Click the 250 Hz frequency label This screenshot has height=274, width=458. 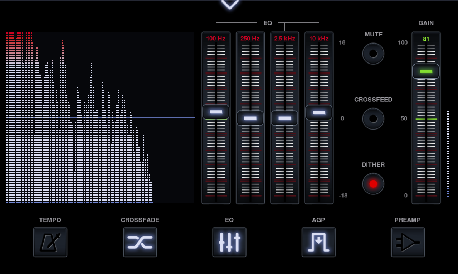click(250, 39)
